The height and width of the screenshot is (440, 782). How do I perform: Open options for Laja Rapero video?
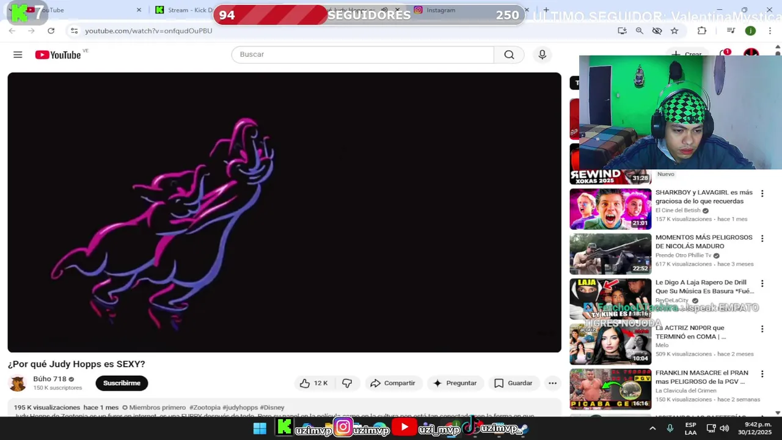click(x=762, y=284)
